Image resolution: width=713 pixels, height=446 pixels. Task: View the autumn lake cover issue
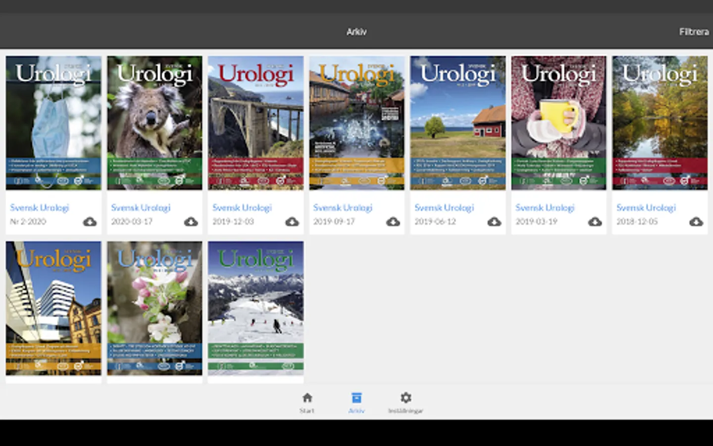click(660, 123)
